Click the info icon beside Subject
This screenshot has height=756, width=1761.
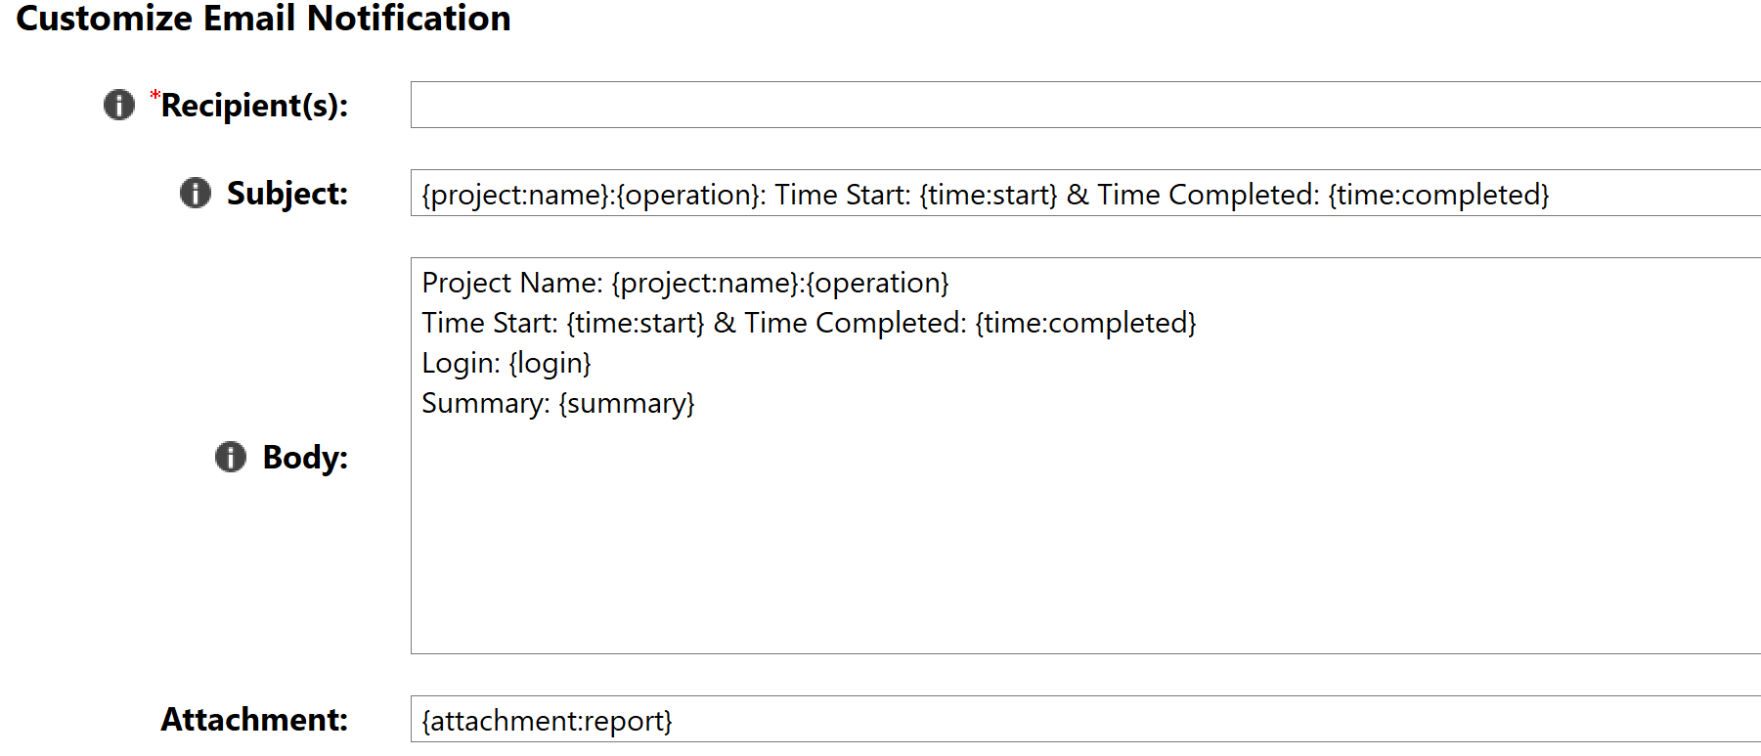pos(195,193)
